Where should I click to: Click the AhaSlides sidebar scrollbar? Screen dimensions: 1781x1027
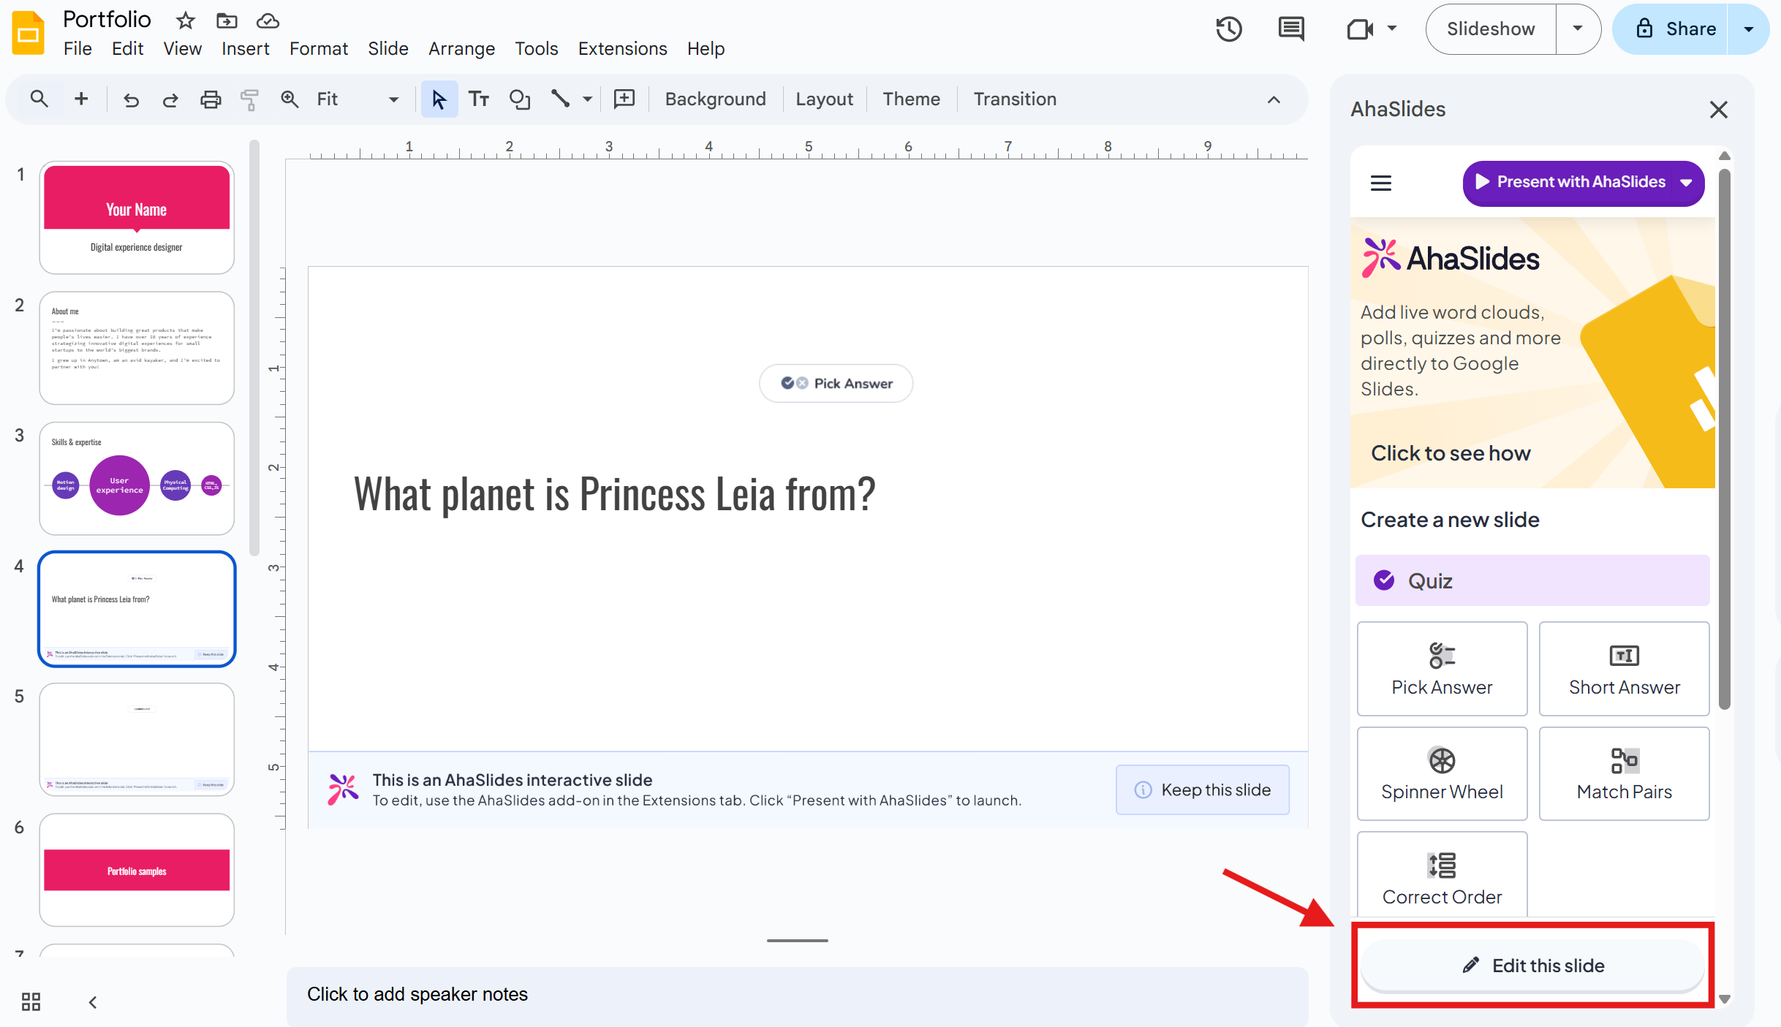pos(1724,439)
